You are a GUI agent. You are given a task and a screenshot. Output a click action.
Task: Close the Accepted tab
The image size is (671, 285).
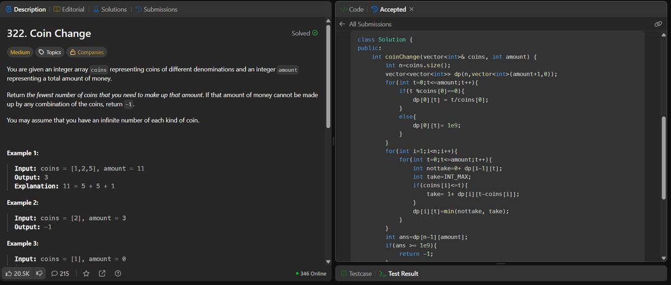coord(412,9)
